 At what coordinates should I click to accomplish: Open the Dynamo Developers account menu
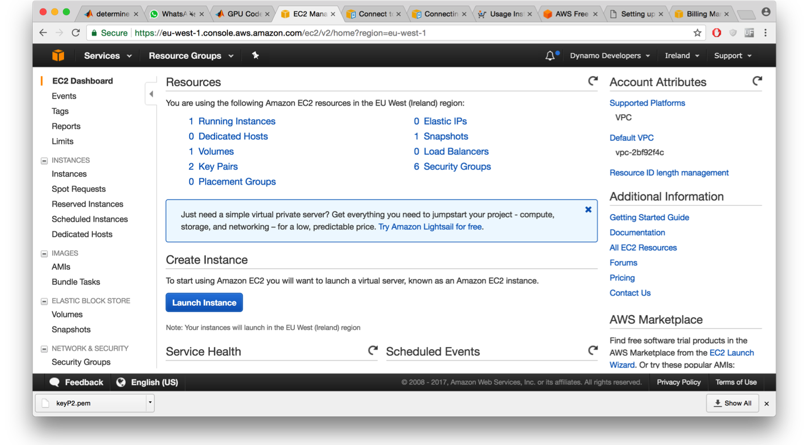coord(610,56)
